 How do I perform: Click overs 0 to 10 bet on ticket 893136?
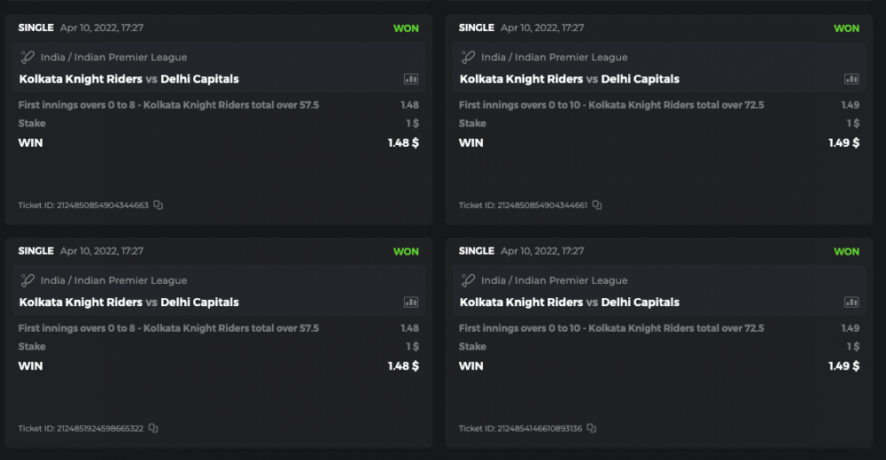point(611,328)
